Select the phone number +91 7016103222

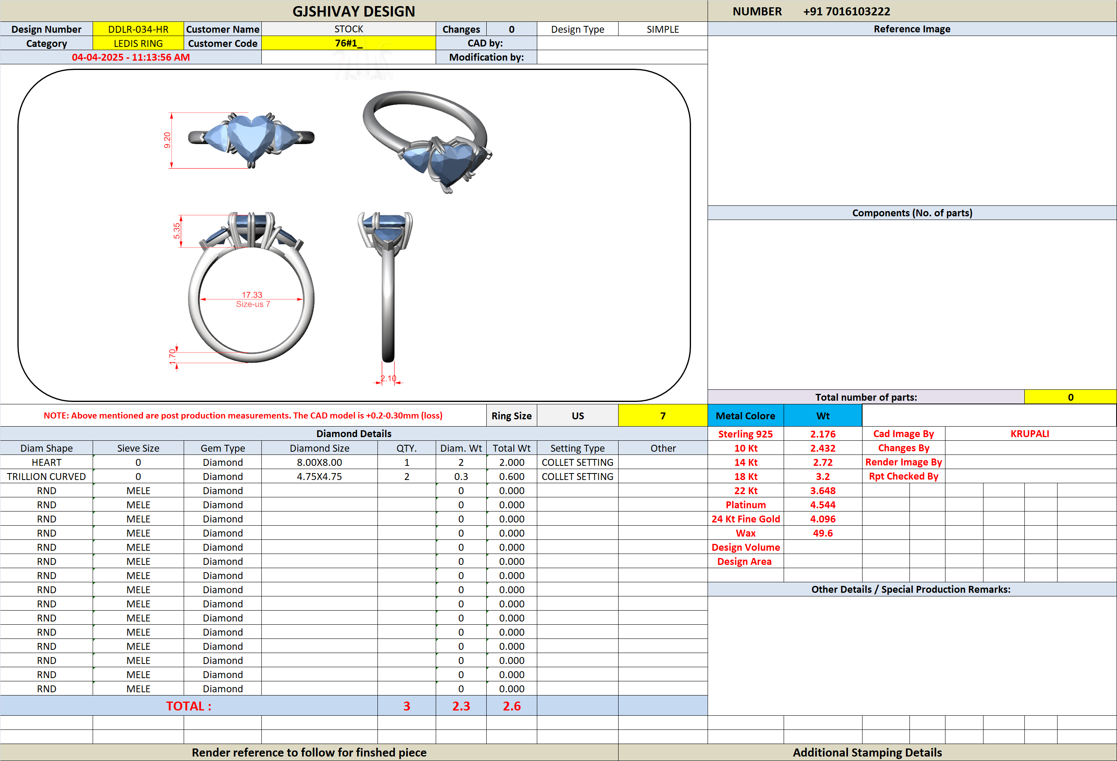[x=846, y=11]
